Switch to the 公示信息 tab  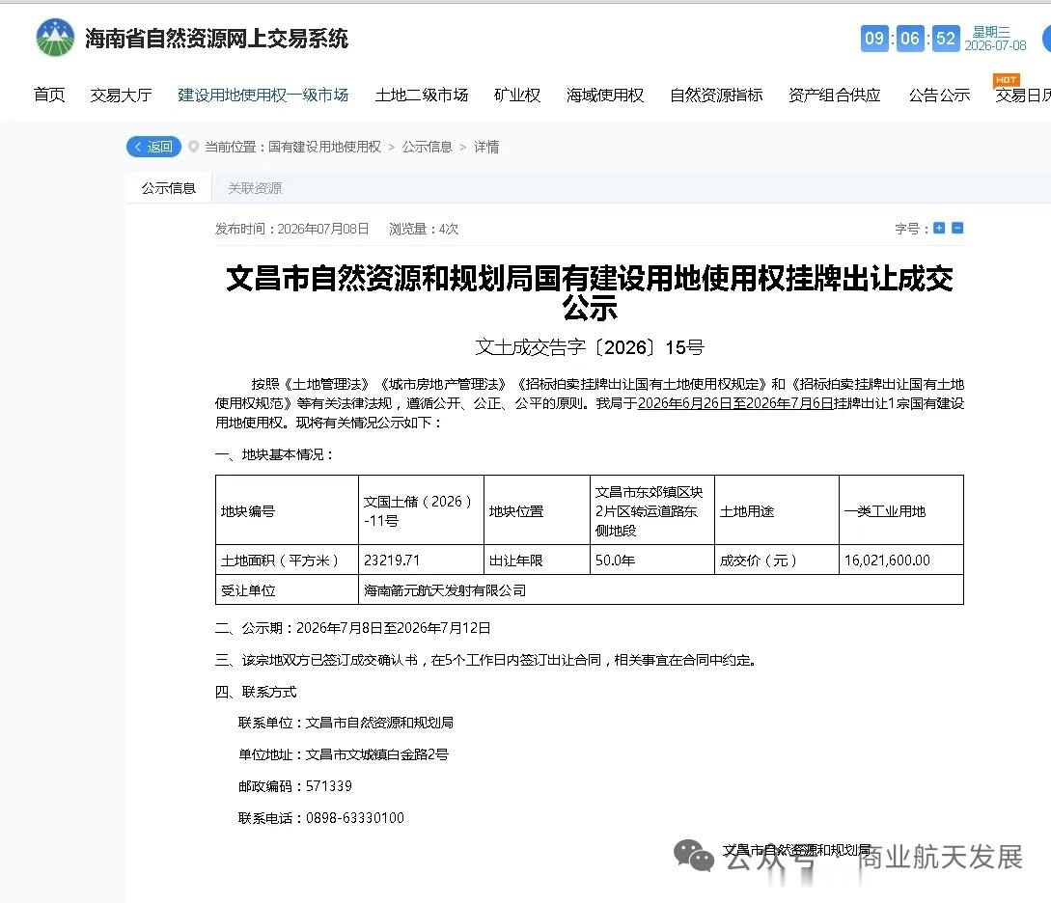(x=169, y=188)
